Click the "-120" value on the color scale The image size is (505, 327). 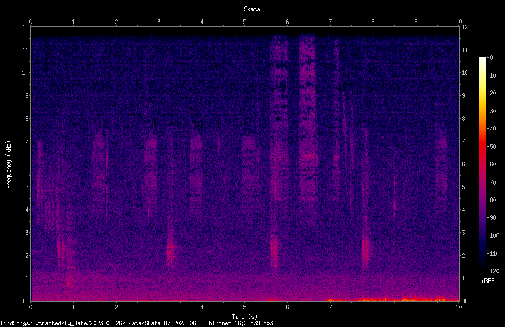[493, 271]
